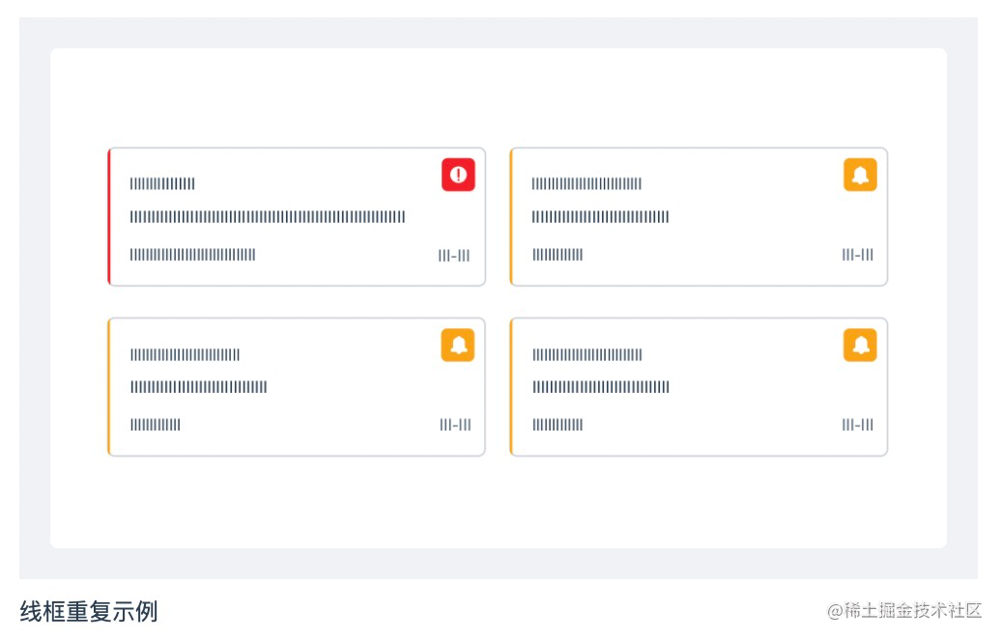Click the III-III timestamp in the red-bordered card

454,256
